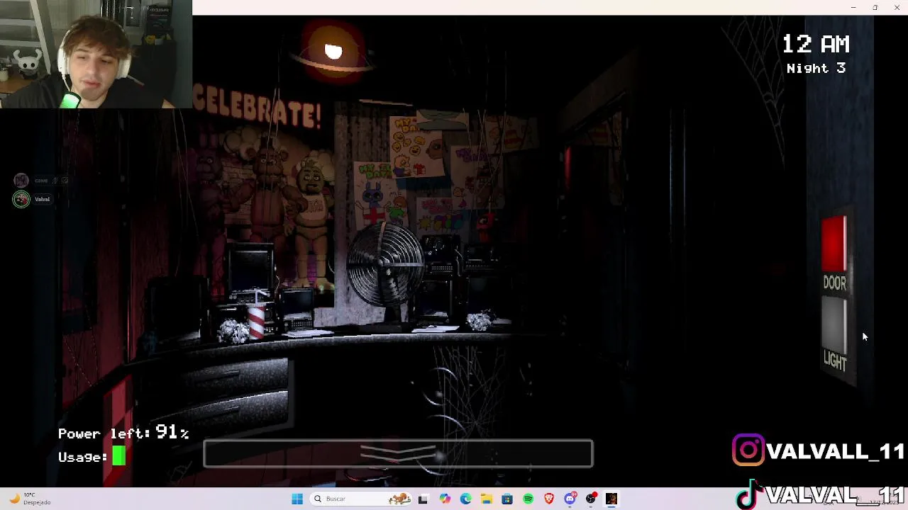Click the Night 3 label

click(x=816, y=68)
